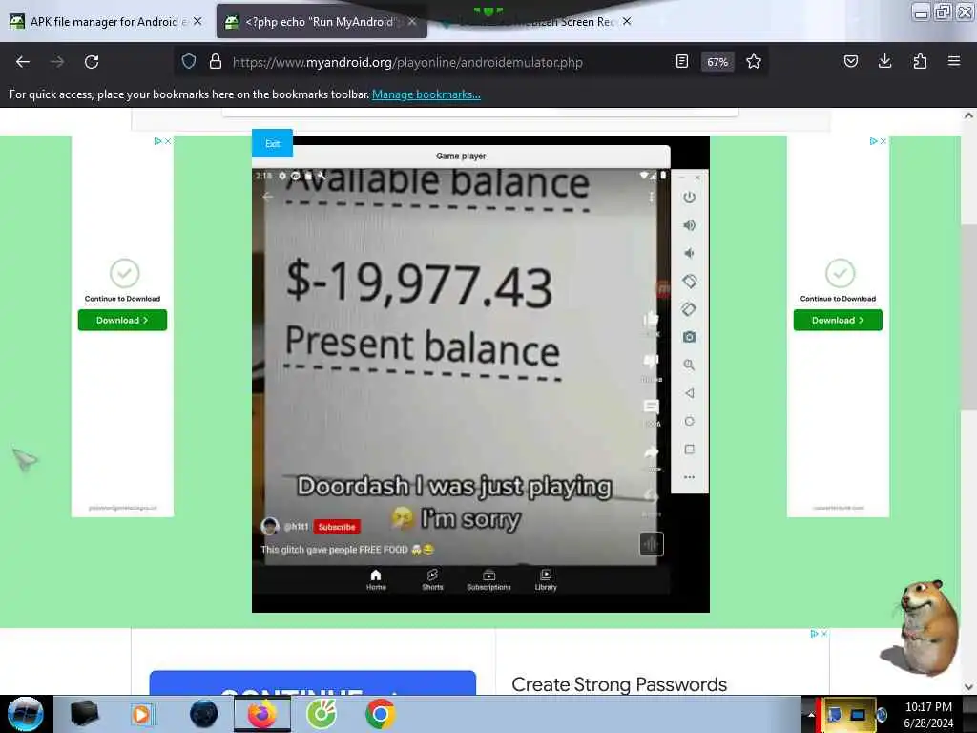977x733 pixels.
Task: Open the Shorts three-dot overflow menu
Action: [651, 197]
